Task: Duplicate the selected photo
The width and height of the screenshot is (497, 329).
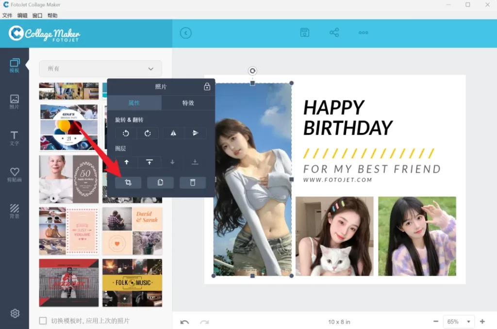Action: pyautogui.click(x=161, y=182)
